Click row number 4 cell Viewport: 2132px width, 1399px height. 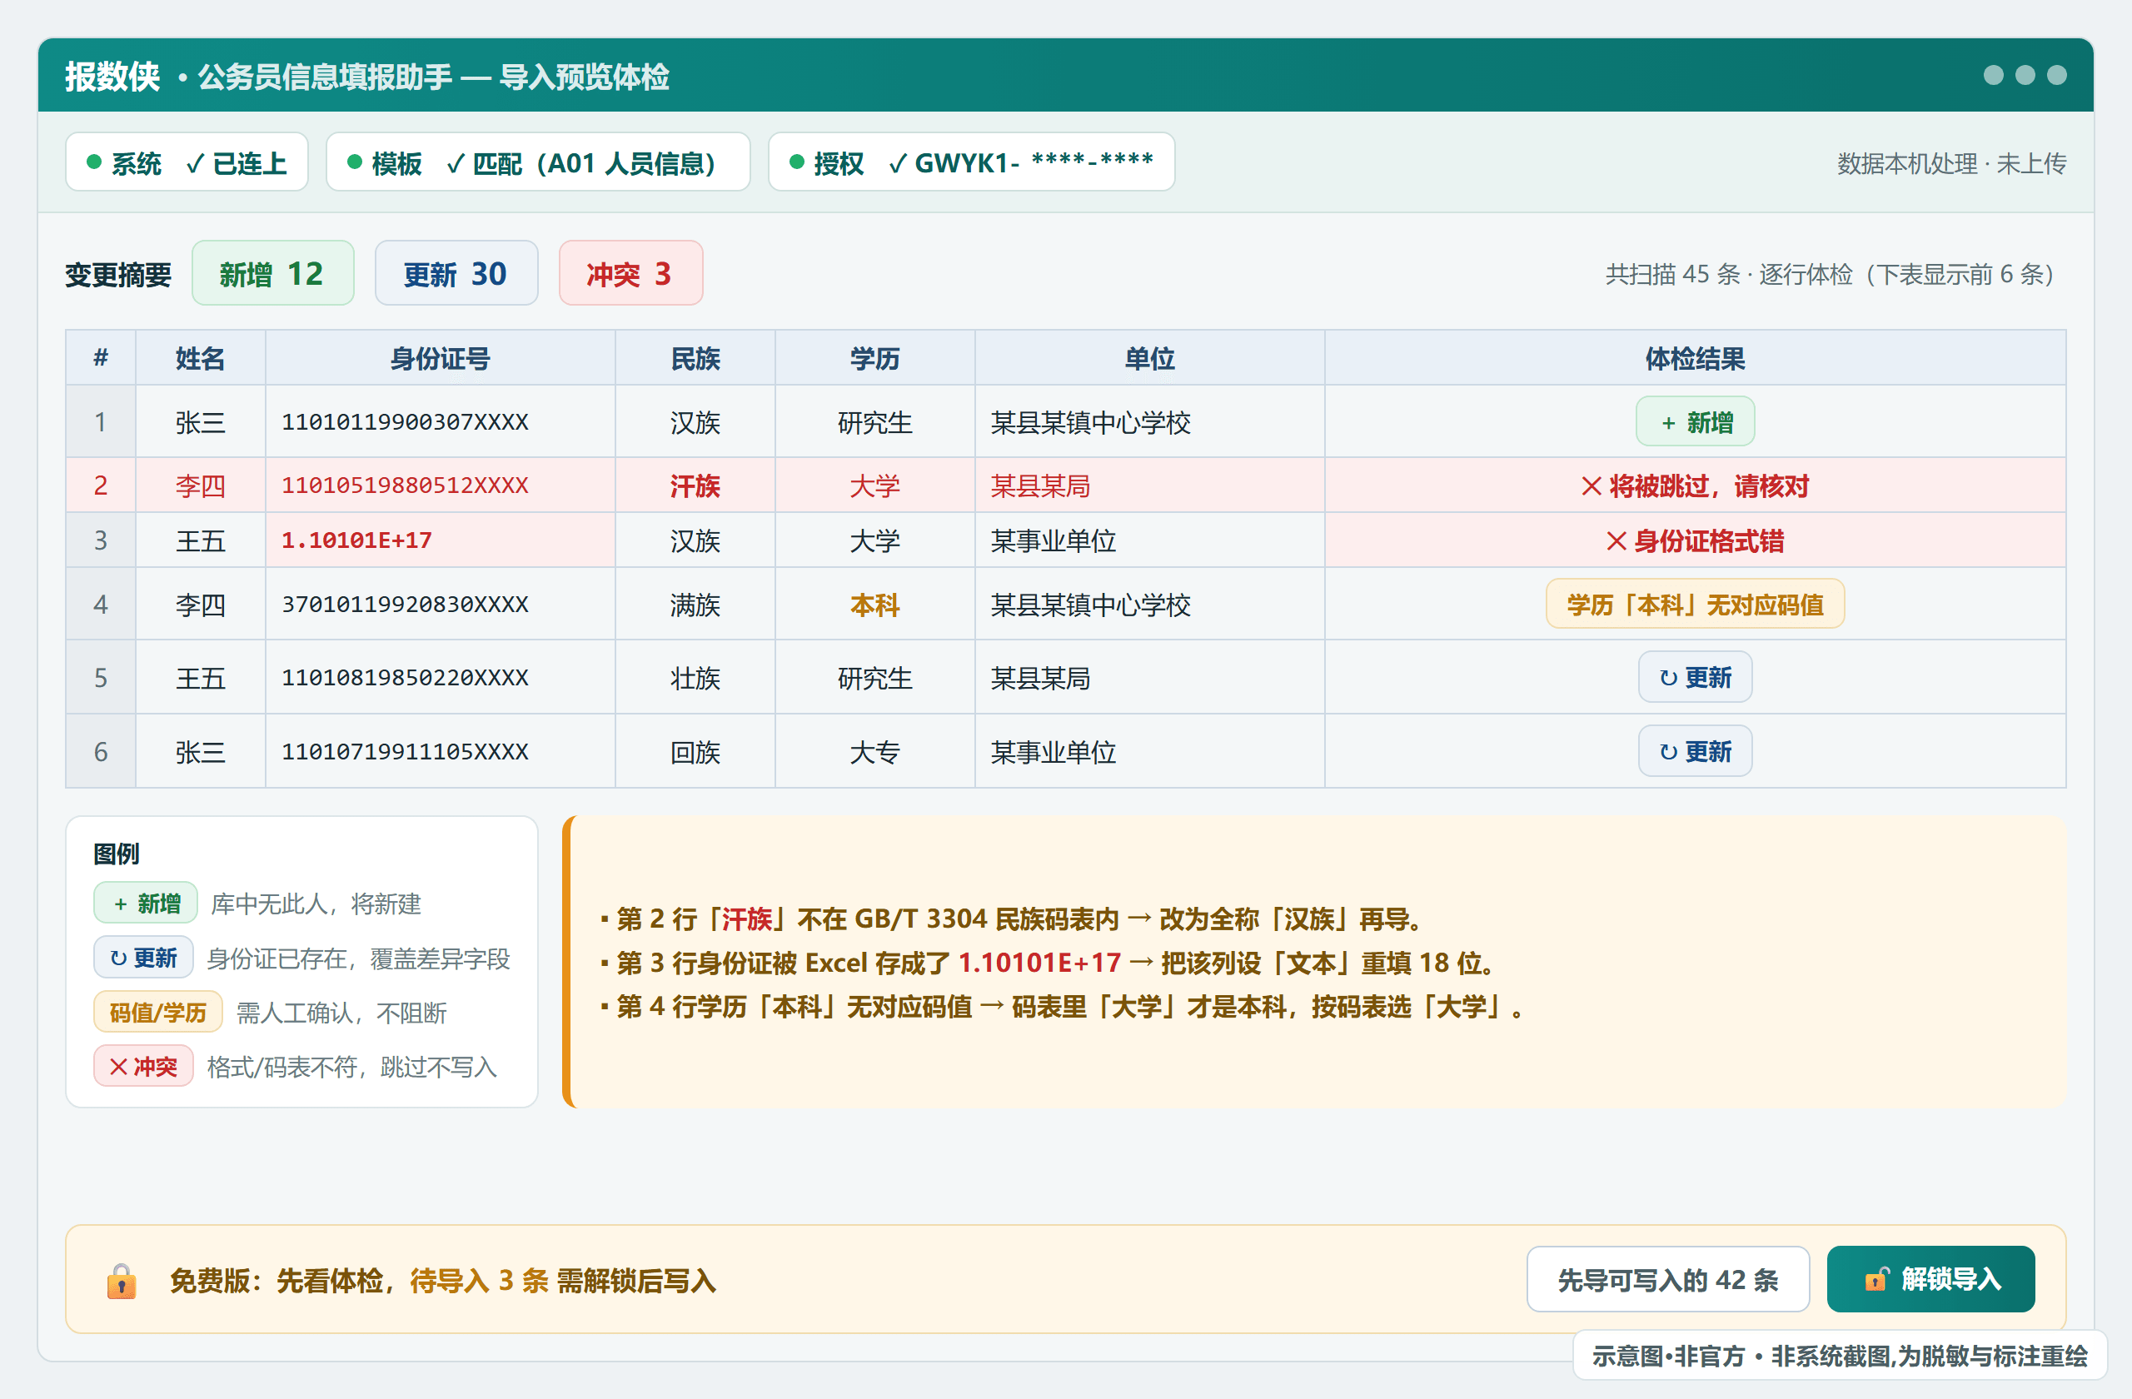pyautogui.click(x=100, y=605)
